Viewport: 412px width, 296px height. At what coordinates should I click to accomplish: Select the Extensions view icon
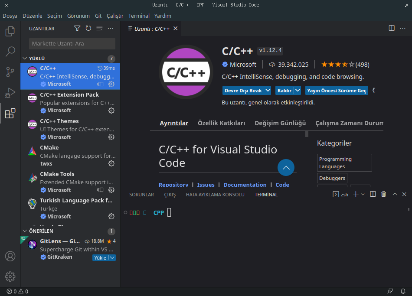(x=10, y=113)
